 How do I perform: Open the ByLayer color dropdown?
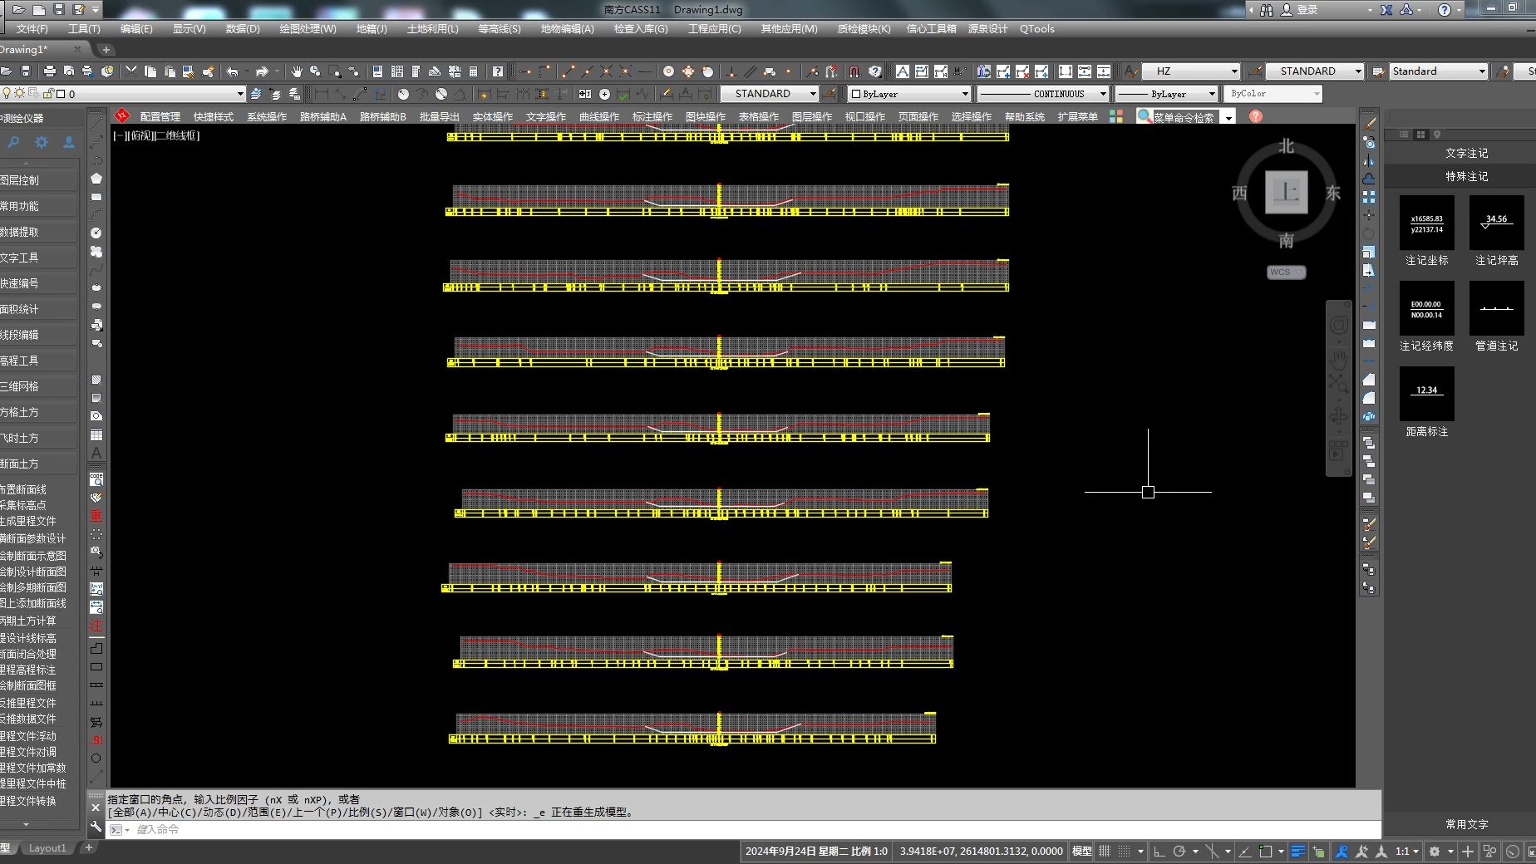[x=965, y=94]
